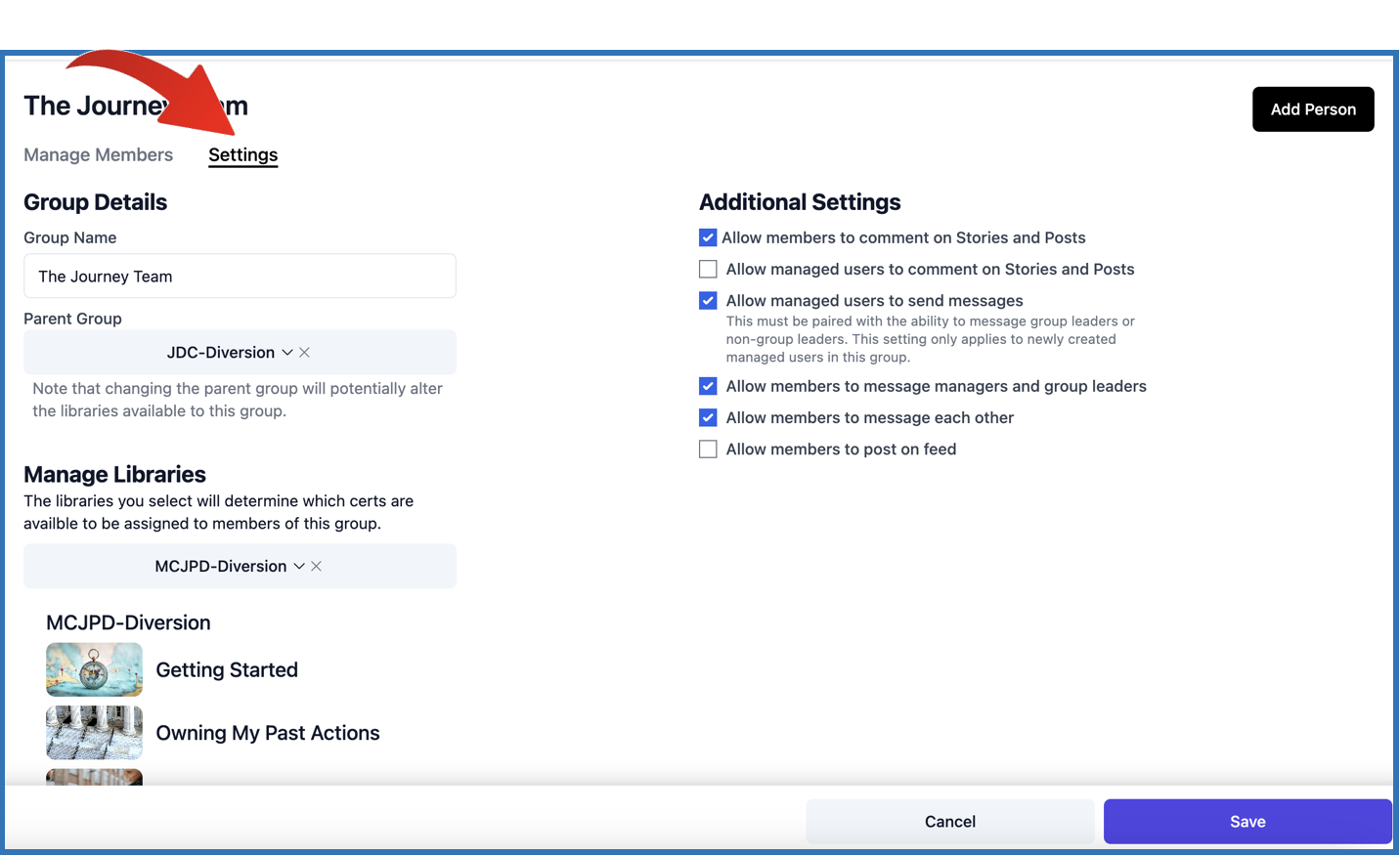The image size is (1400, 856).
Task: Click the Owning My Past Actions thumbnail
Action: [x=94, y=733]
